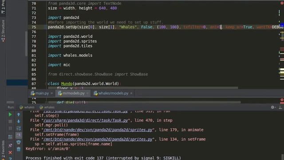Collapse the def die fold marker
Viewport: 284px width, 160px height.
46,103
